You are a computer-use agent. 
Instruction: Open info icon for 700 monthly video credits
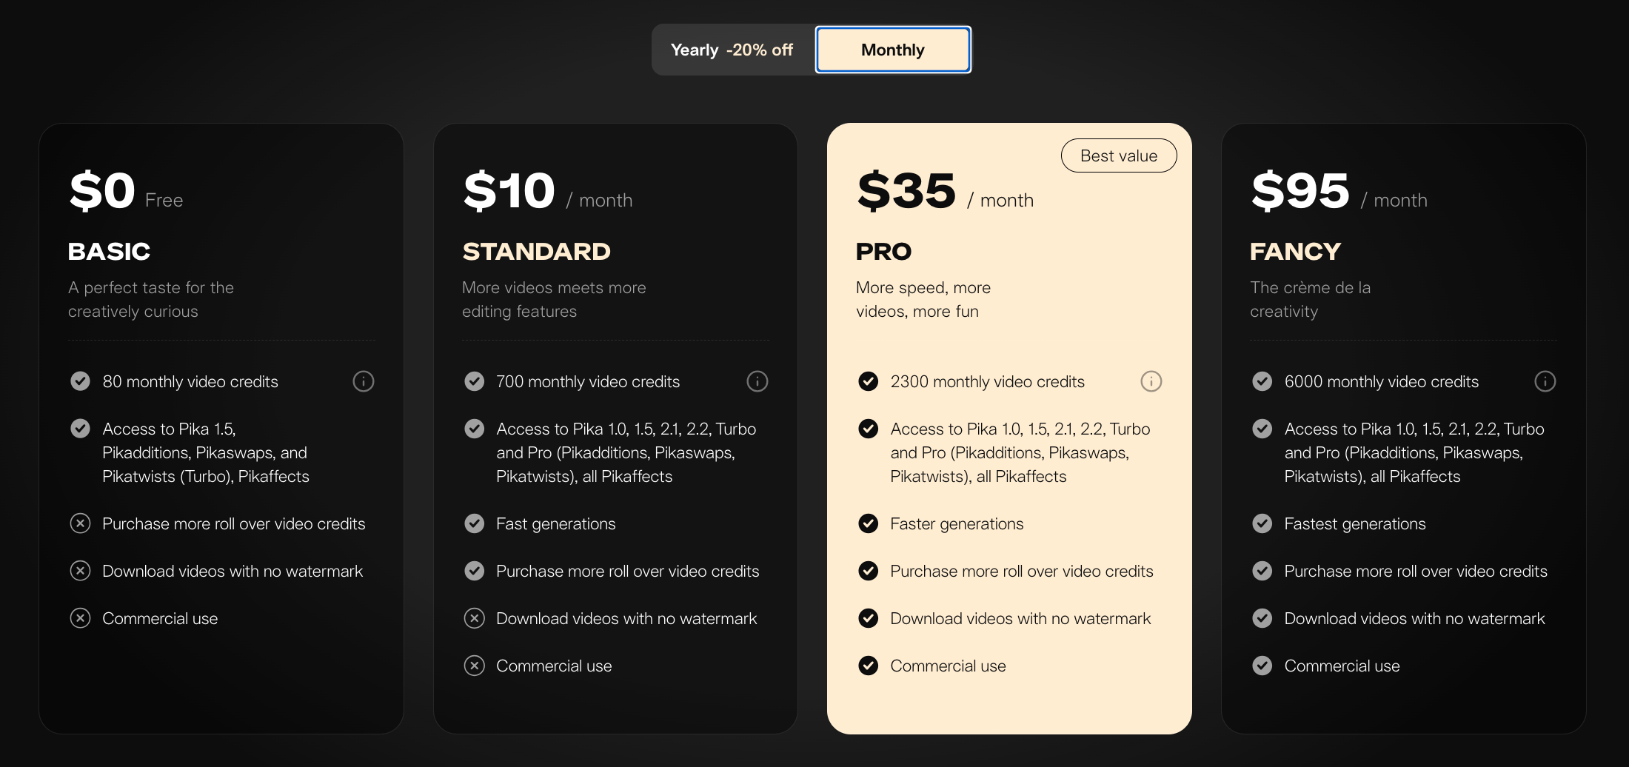(x=757, y=381)
